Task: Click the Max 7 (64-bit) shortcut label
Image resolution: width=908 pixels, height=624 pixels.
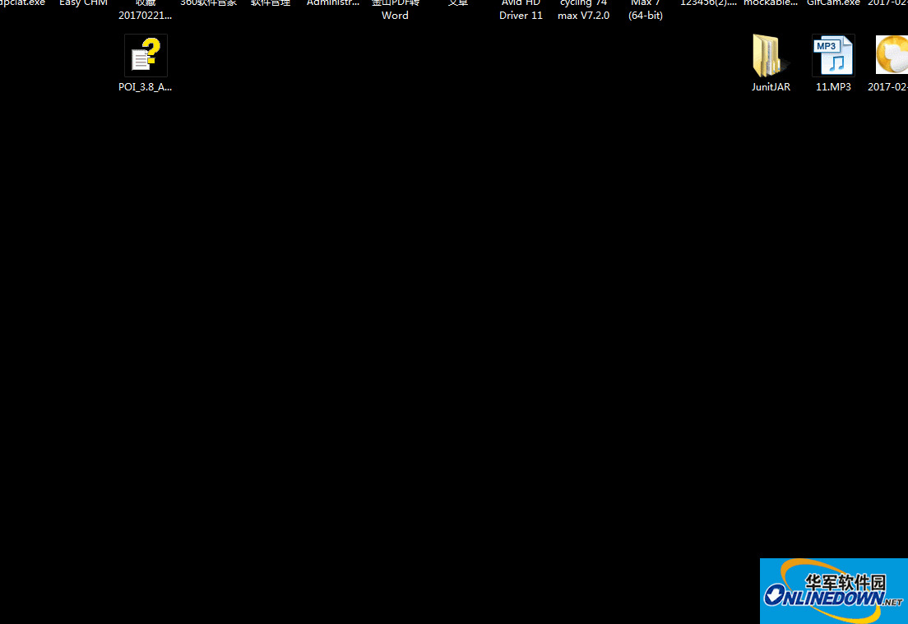Action: click(x=646, y=10)
